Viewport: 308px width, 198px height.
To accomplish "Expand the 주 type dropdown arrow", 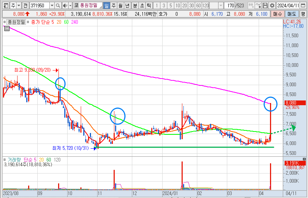I will pos(19,5).
